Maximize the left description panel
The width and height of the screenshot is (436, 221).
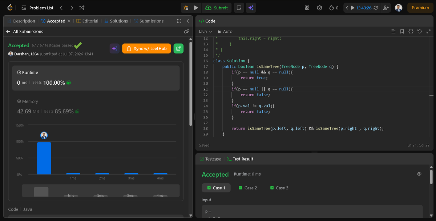[x=179, y=21]
